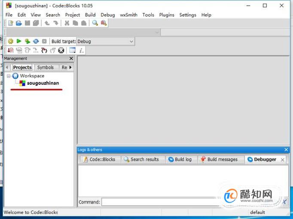Close the Debugger tab
The height and width of the screenshot is (219, 293).
point(283,160)
